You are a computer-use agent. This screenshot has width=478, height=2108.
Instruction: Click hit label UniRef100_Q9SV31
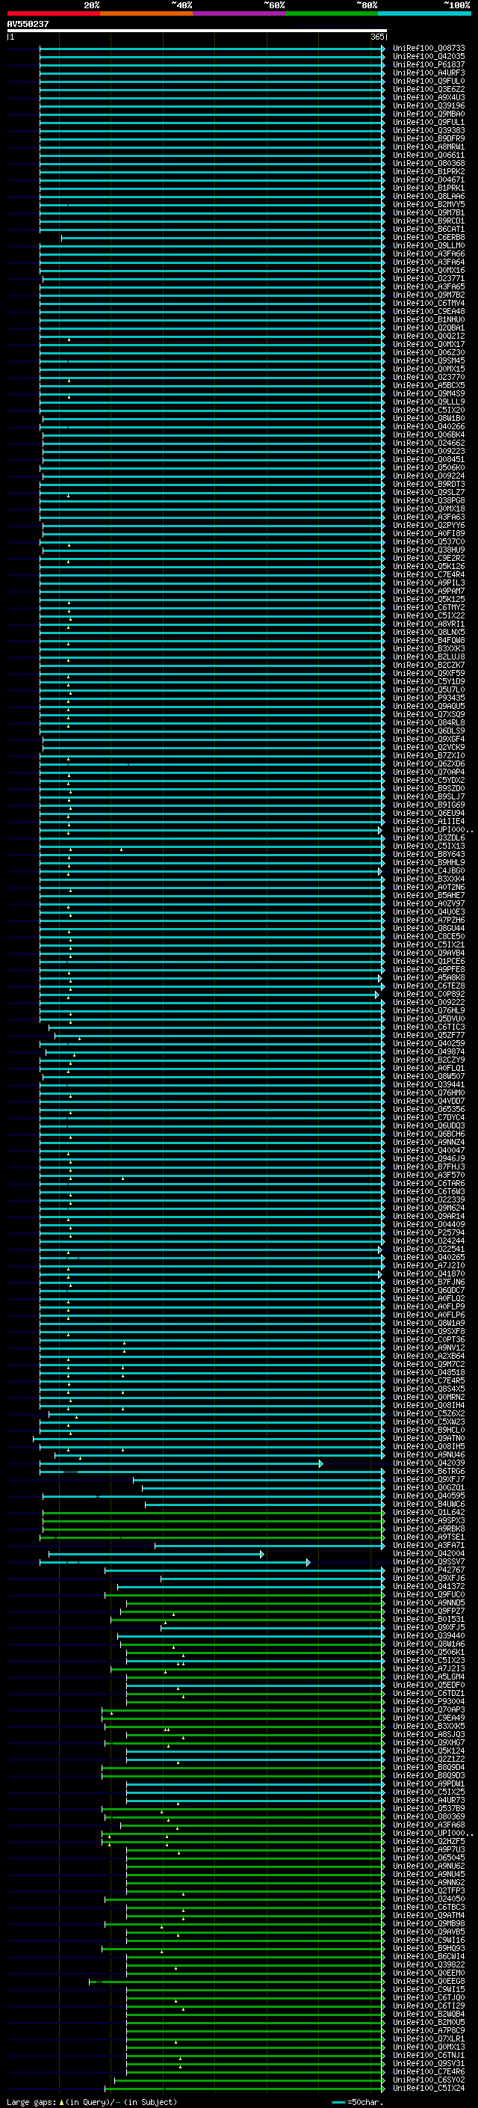429,2062
